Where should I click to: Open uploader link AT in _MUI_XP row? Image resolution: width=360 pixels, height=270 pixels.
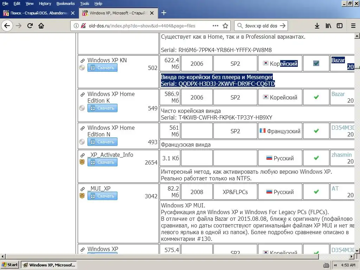click(335, 188)
